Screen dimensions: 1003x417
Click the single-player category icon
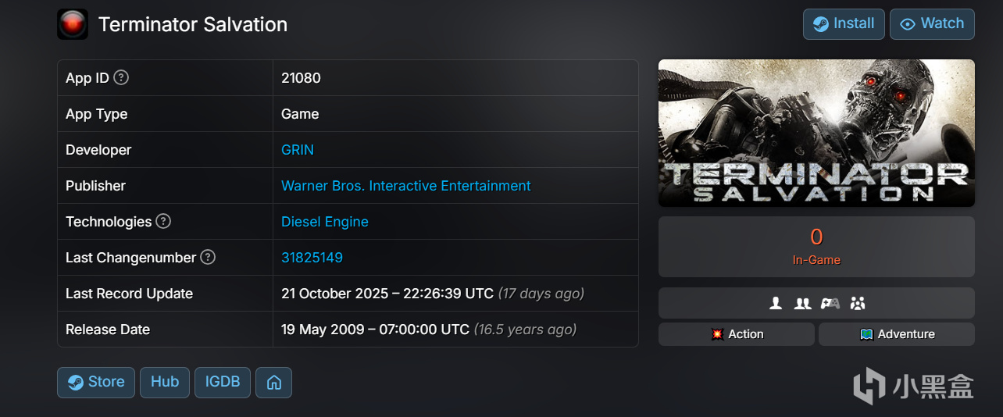pos(776,303)
